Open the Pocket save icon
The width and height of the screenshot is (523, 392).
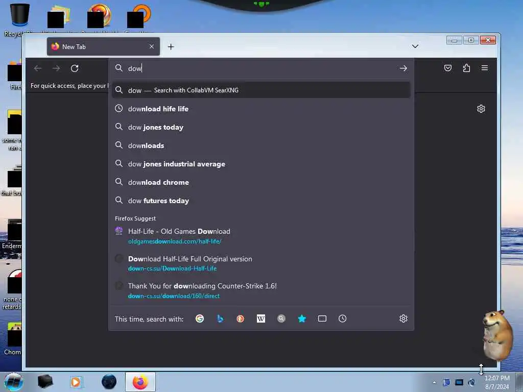(x=448, y=68)
